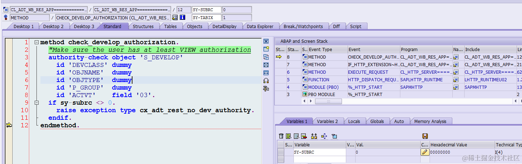Open the DetailDisplay tab
Screen dimensions: 522x164
pyautogui.click(x=224, y=26)
